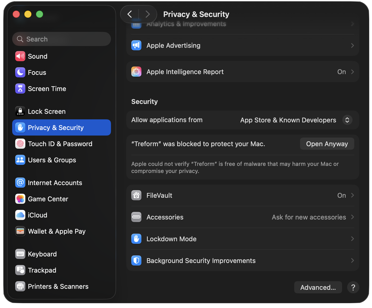Open the help question mark button
Viewport: 372px width, 308px height.
tap(353, 287)
